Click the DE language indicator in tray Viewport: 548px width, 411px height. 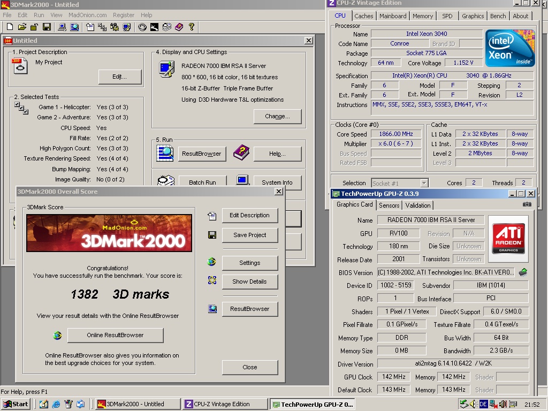tap(483, 405)
